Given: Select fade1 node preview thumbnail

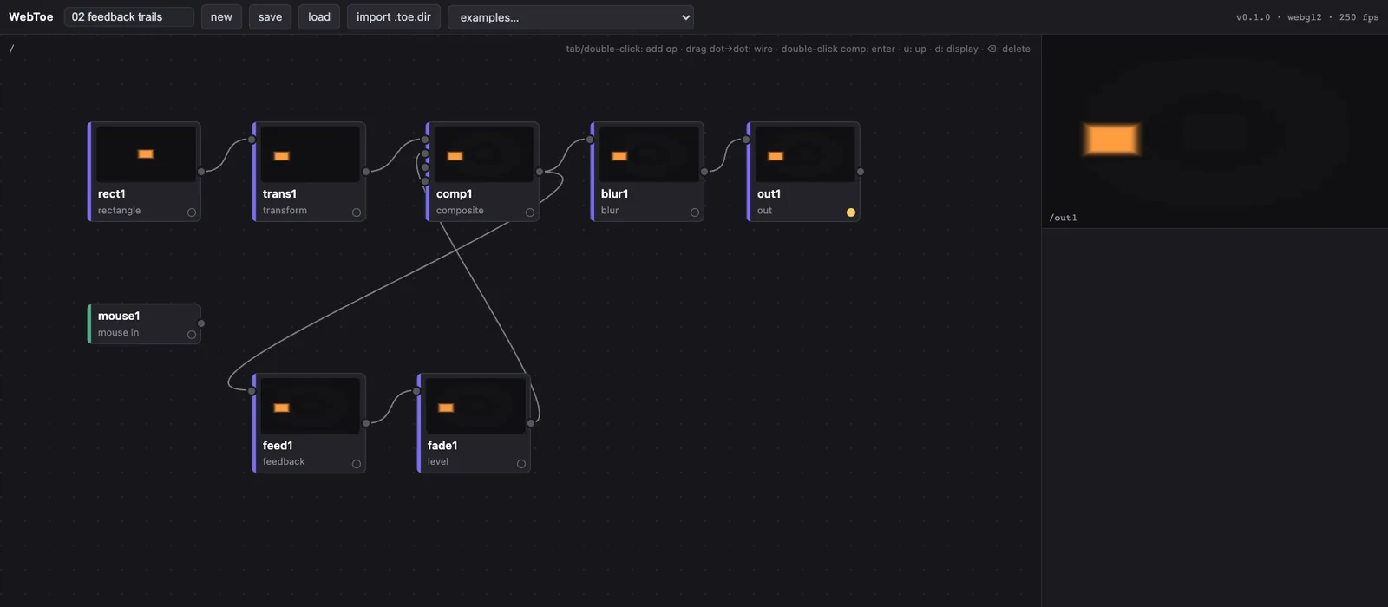Looking at the screenshot, I should (475, 405).
